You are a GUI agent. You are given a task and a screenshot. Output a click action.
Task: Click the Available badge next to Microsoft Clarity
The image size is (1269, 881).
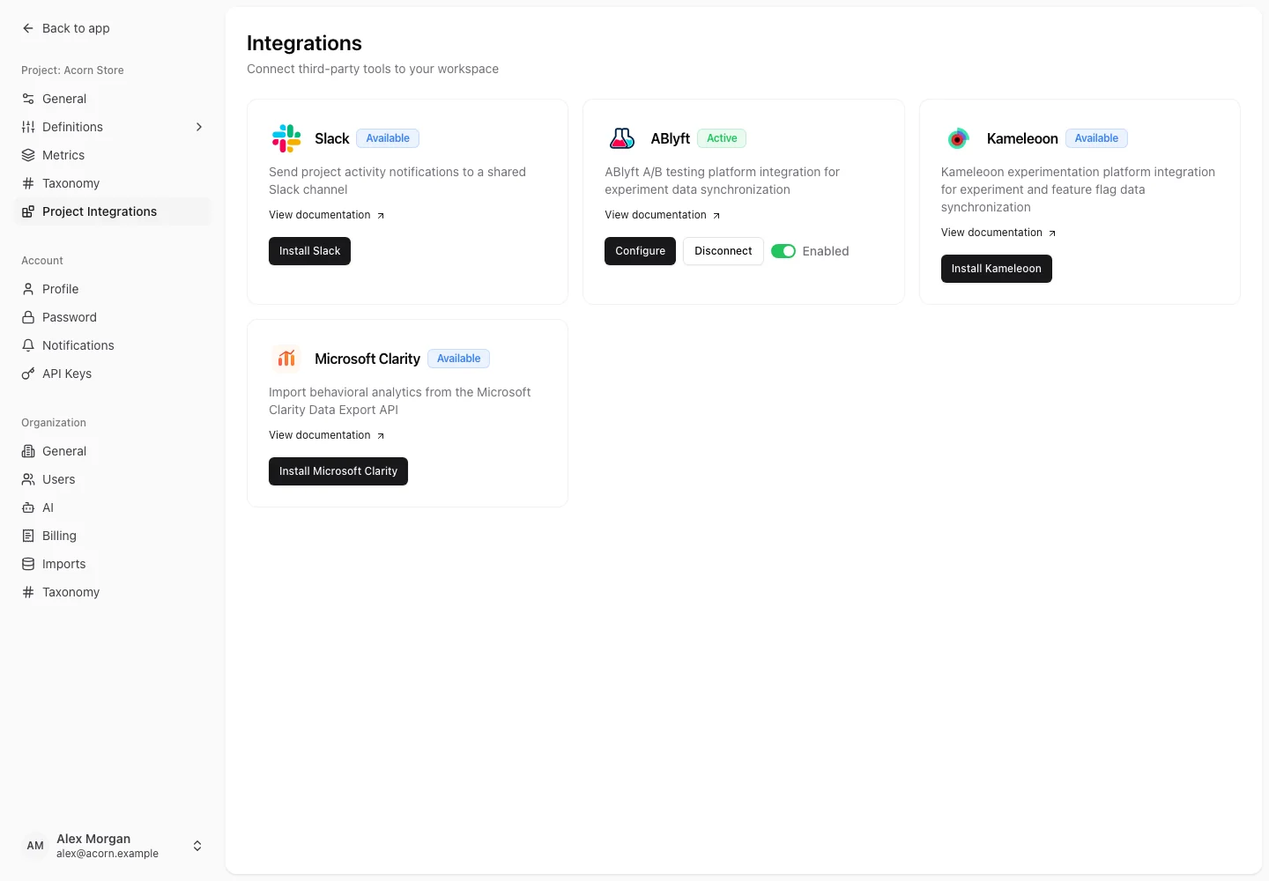click(459, 359)
